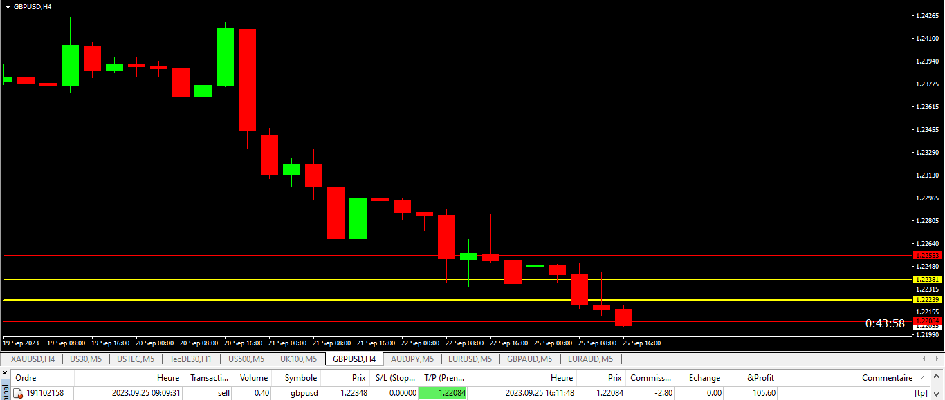Click the Volume column header
Image resolution: width=945 pixels, height=400 pixels.
pos(254,378)
